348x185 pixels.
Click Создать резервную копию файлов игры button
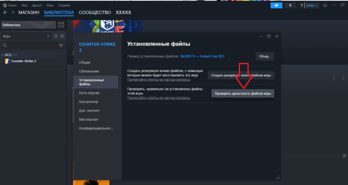click(241, 75)
